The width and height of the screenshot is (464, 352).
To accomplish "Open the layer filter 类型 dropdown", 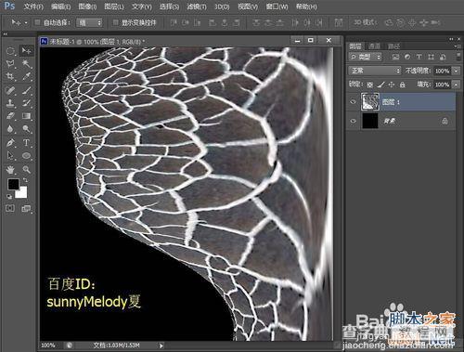I will (366, 57).
